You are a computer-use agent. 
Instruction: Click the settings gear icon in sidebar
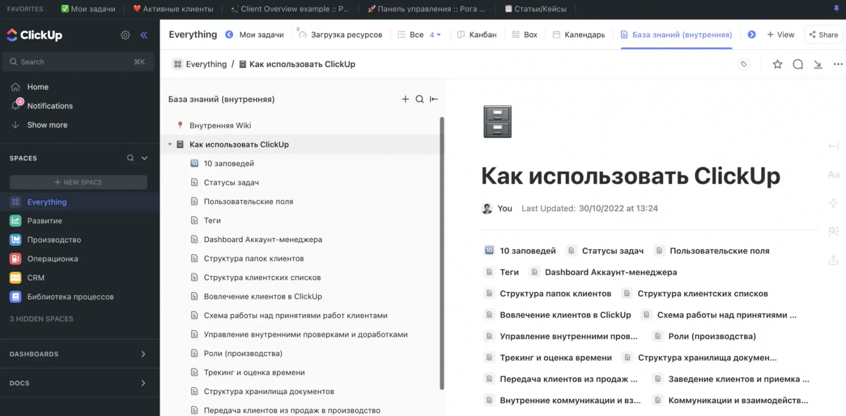125,35
